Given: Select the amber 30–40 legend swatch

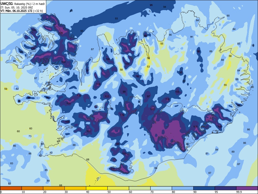Looking at the screenshot, I should point(75,188).
